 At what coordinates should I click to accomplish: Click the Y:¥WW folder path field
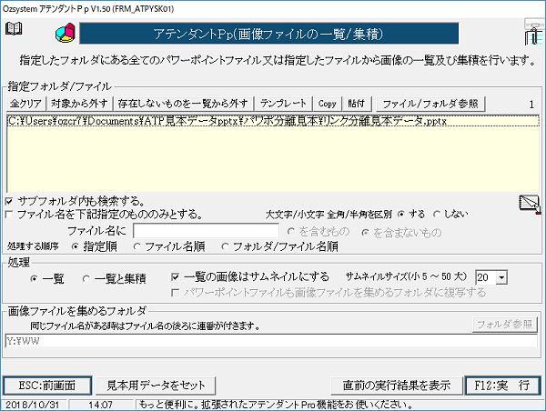click(x=271, y=341)
